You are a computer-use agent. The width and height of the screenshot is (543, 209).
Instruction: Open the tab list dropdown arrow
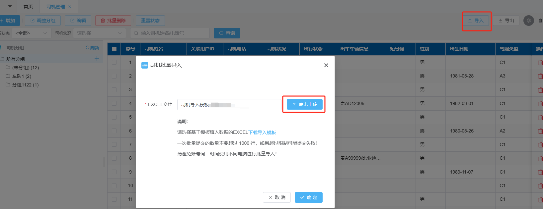point(10,6)
